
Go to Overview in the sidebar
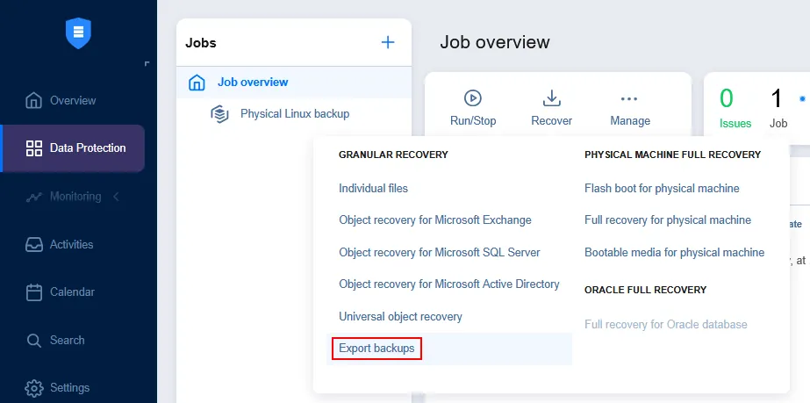click(x=73, y=100)
